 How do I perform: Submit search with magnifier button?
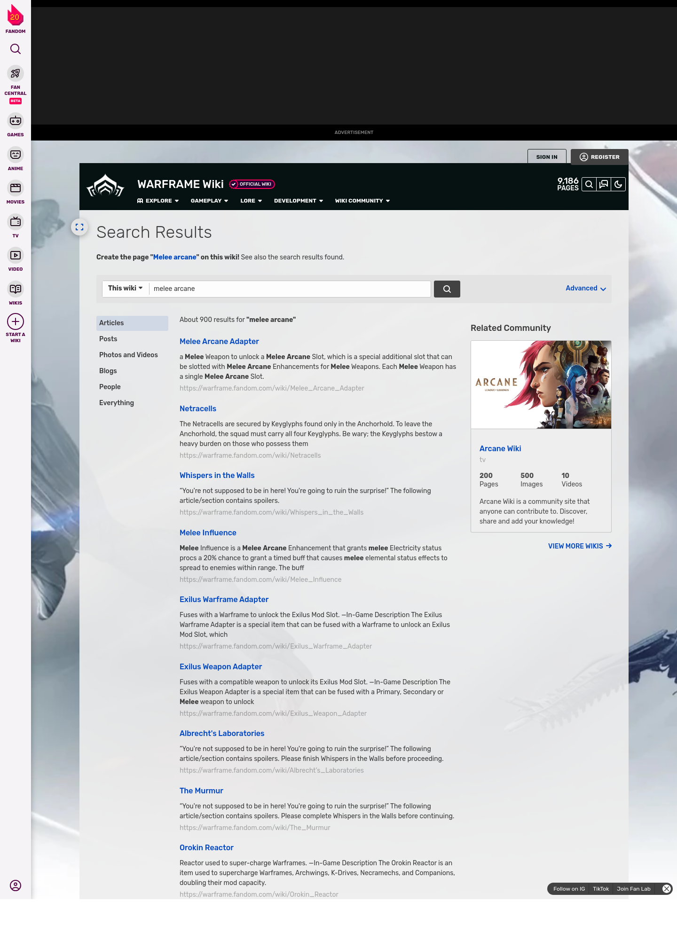[x=447, y=289]
